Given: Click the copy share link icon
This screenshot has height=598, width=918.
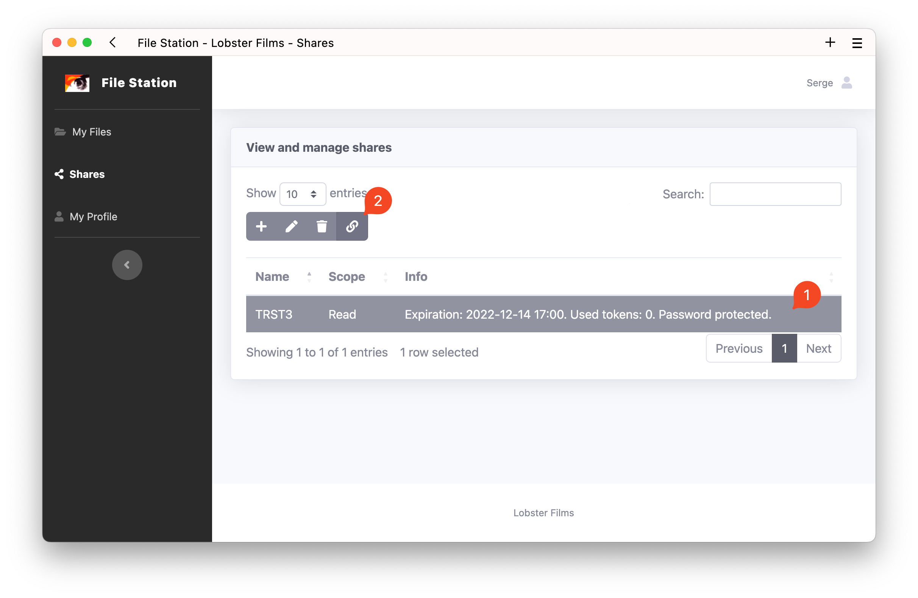Looking at the screenshot, I should [352, 226].
